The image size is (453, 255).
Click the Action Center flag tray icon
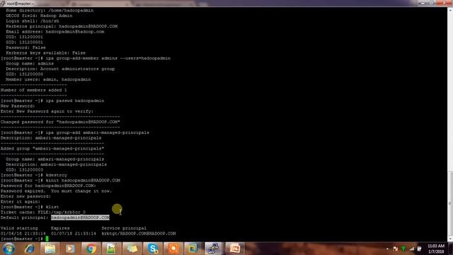point(395,249)
